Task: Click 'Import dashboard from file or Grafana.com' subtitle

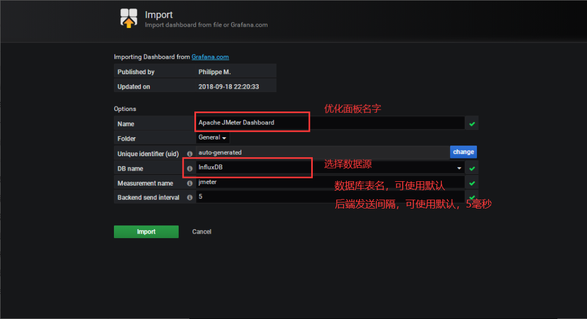Action: coord(206,25)
